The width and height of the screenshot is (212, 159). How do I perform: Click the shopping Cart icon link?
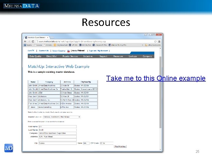pyautogui.click(x=31, y=51)
